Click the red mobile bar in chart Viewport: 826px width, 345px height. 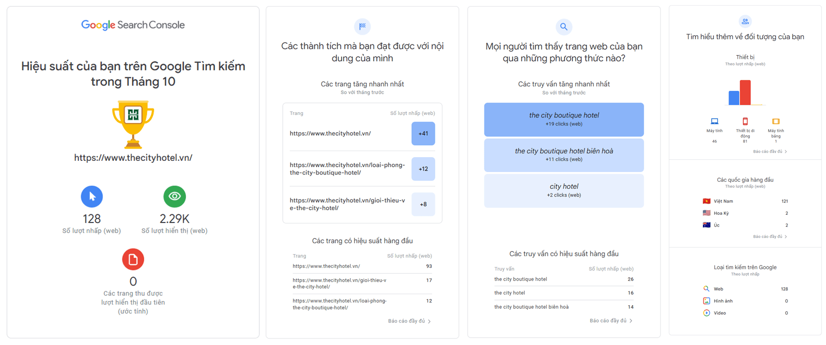pos(745,92)
